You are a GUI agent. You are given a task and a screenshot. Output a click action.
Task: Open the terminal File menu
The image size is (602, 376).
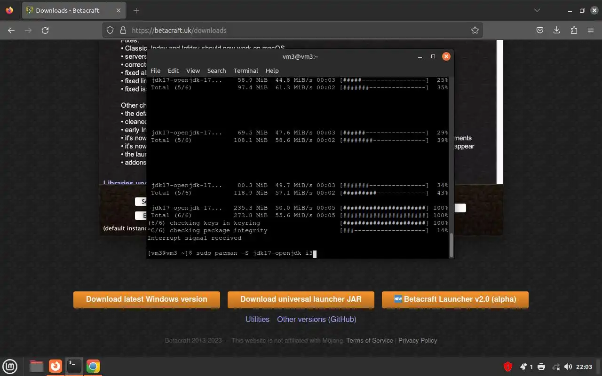point(155,70)
